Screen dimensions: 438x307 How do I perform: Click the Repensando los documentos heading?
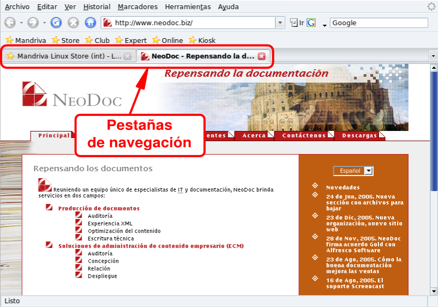click(93, 169)
